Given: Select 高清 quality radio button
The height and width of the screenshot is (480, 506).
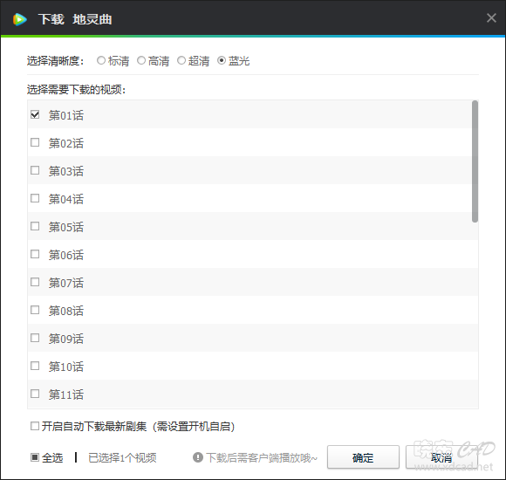Looking at the screenshot, I should click(141, 60).
